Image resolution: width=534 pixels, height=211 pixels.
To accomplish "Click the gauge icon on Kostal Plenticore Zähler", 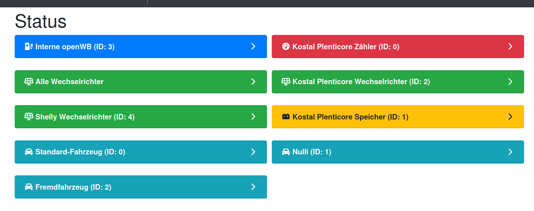I will point(286,46).
